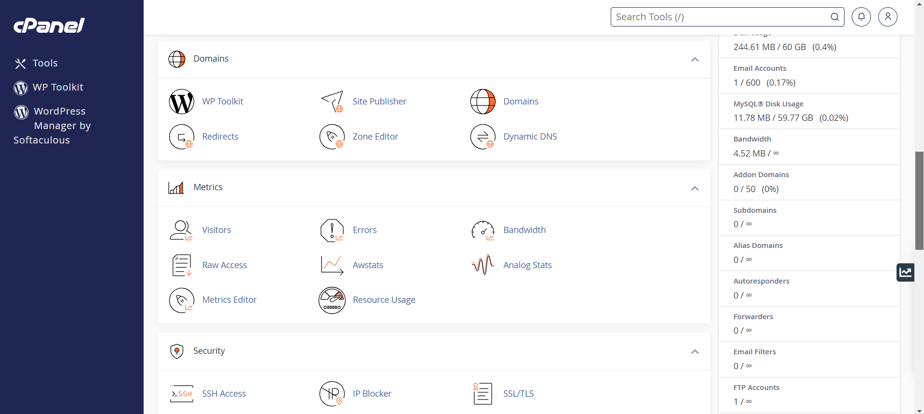Click the Raw Access document icon
This screenshot has height=414, width=924.
pyautogui.click(x=182, y=265)
